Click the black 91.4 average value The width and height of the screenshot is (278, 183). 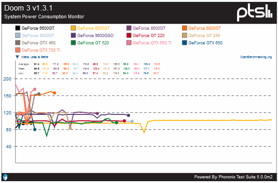point(36,64)
